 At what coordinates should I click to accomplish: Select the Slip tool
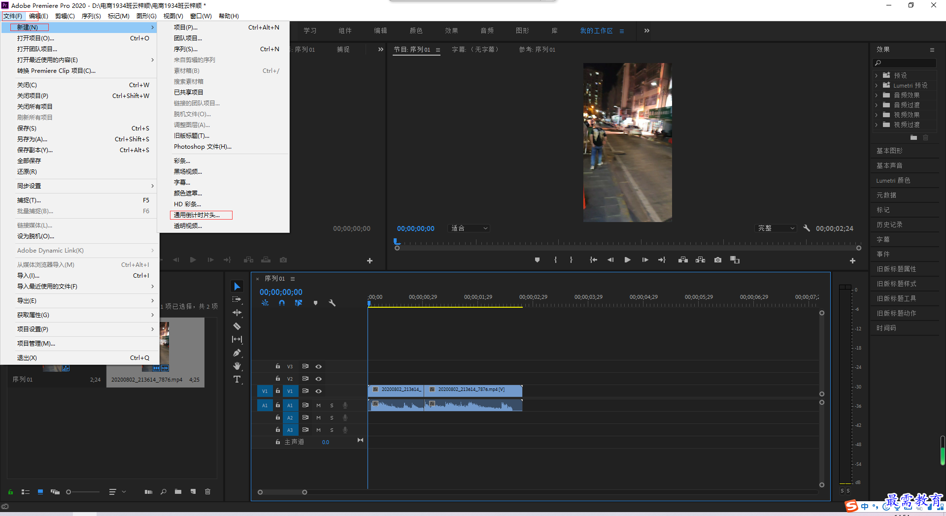coord(237,339)
